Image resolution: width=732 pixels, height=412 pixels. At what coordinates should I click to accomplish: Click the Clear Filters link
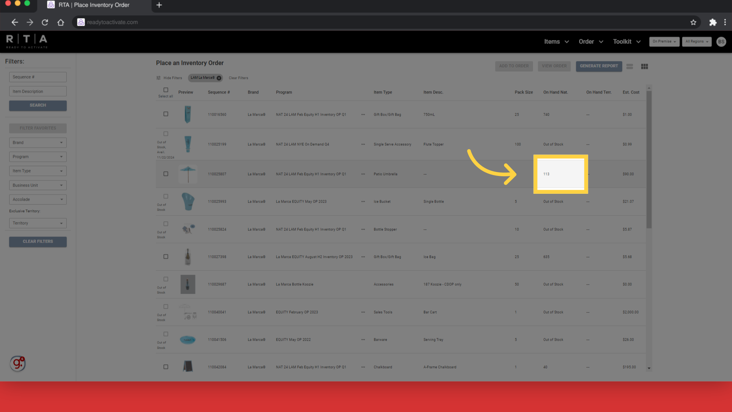(238, 78)
